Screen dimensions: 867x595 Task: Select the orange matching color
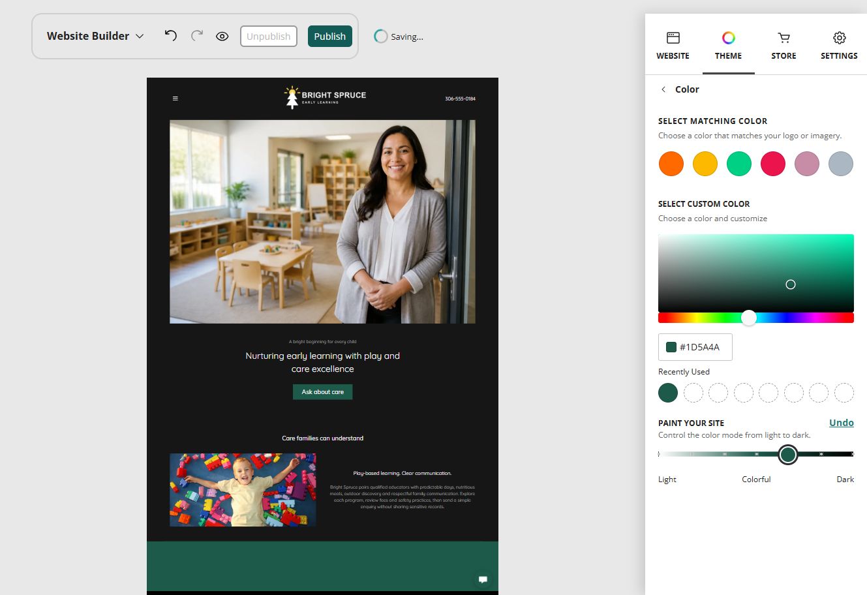point(671,164)
